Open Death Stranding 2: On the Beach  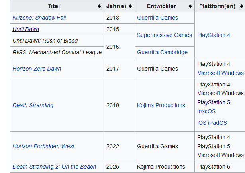click(x=54, y=167)
